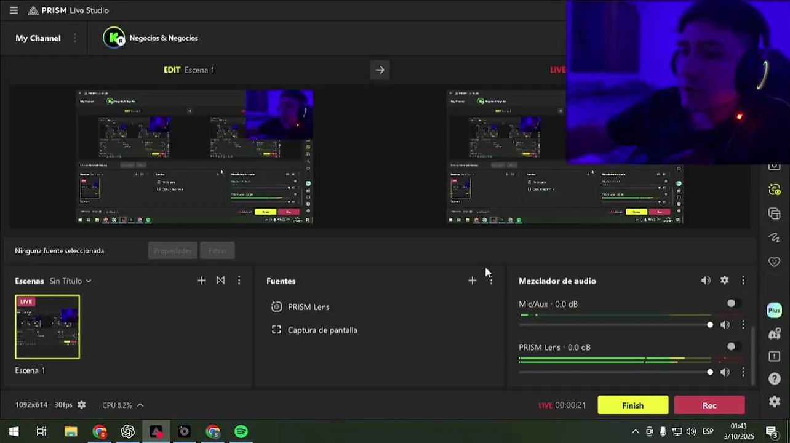Open the Discord sidebar icon
Viewport: 790px width, 443px height.
(775, 334)
